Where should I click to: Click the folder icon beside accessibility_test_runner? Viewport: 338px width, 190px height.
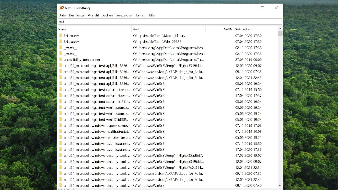click(60, 60)
